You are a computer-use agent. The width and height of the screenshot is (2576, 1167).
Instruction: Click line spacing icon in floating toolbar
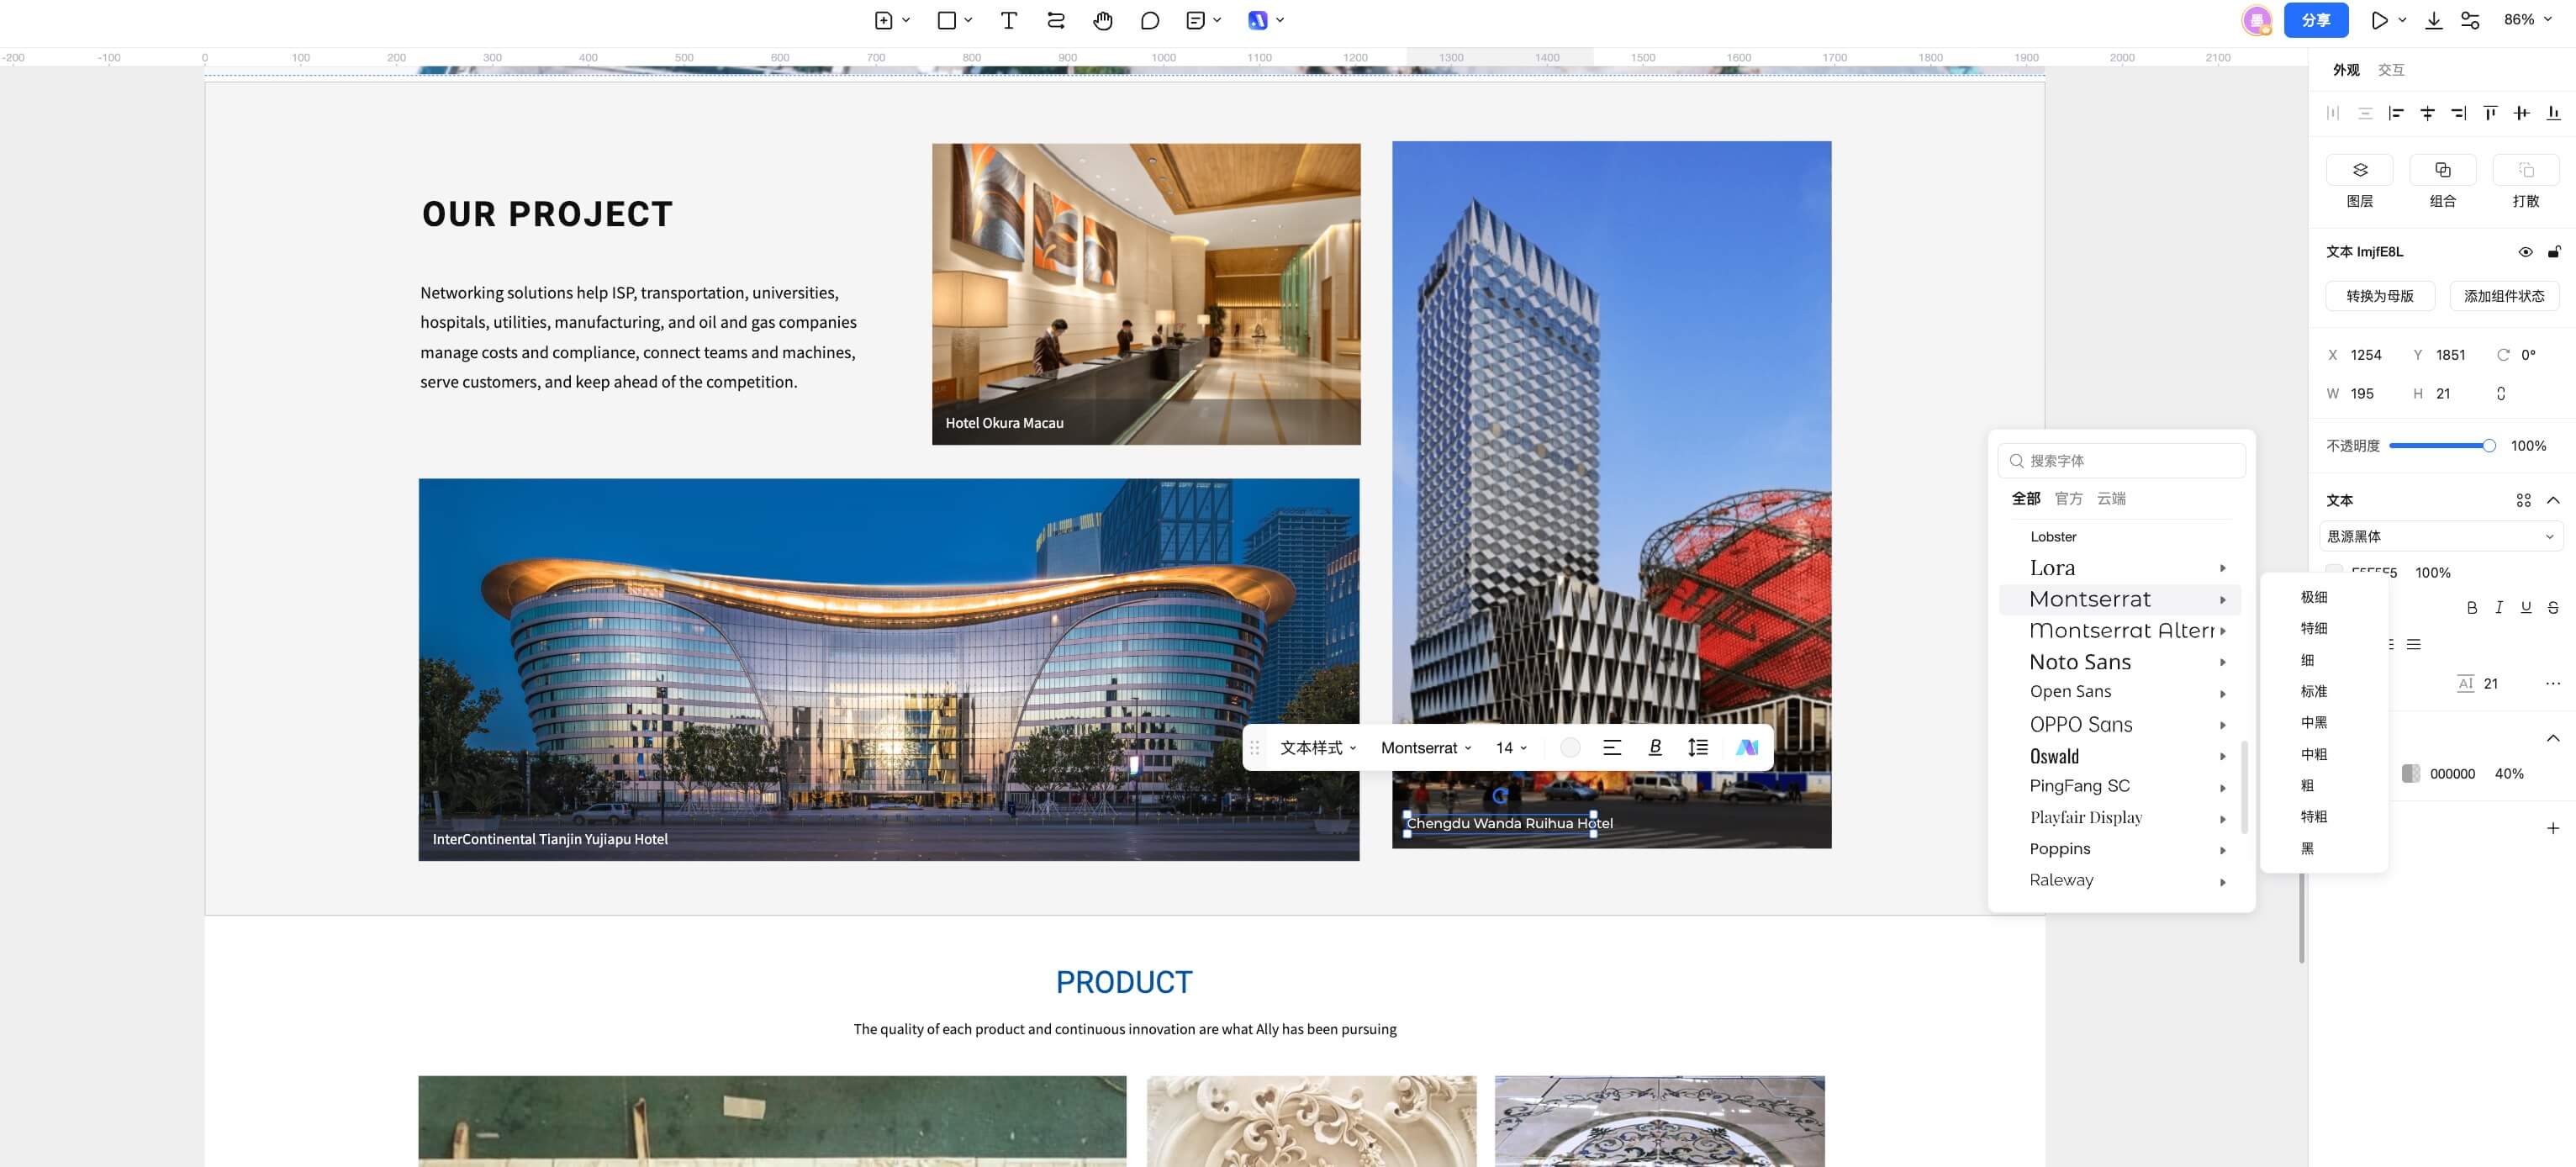pyautogui.click(x=1697, y=747)
